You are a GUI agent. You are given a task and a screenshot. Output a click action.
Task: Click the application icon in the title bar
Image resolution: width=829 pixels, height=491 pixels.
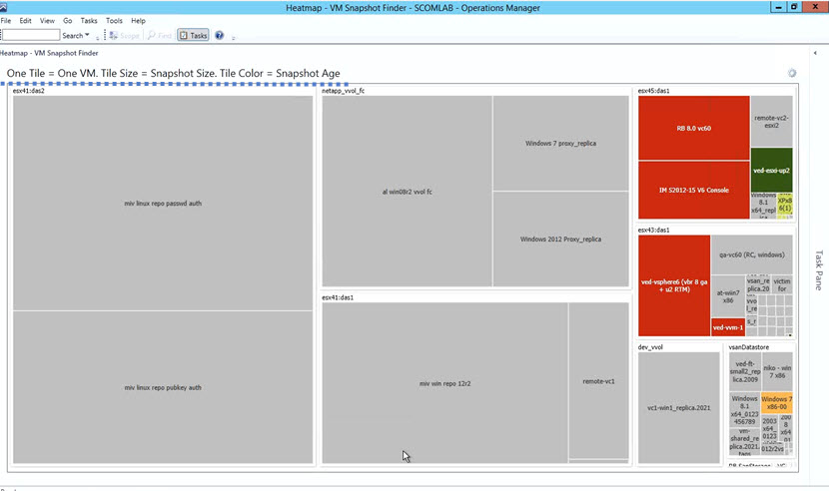point(3,7)
